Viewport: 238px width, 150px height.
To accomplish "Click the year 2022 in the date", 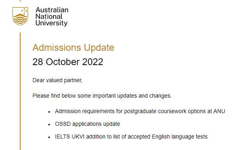I will (x=93, y=62).
